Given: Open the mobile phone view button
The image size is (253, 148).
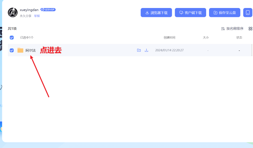Looking at the screenshot, I should point(248,13).
